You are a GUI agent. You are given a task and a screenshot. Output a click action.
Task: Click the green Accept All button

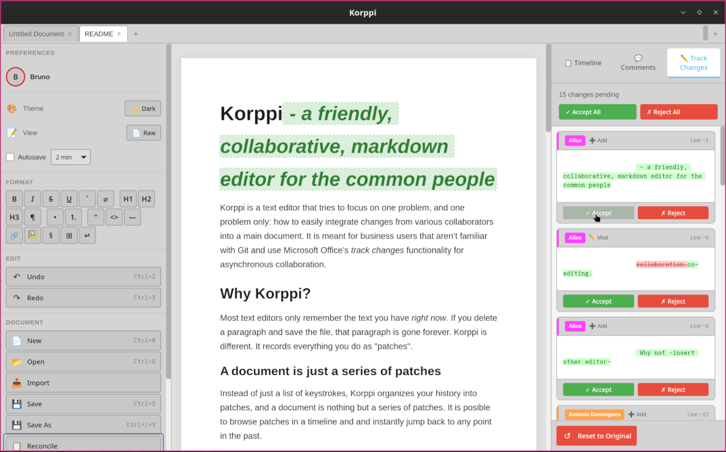(x=597, y=112)
